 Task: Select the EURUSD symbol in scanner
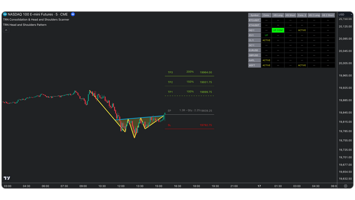click(253, 50)
